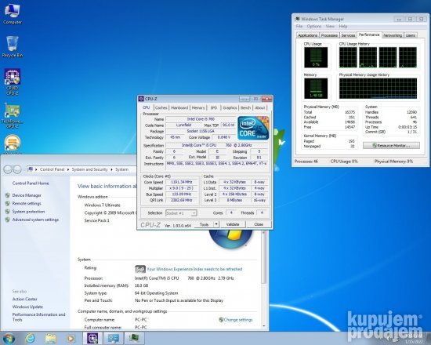Switch to System window taskbar button

point(114,338)
